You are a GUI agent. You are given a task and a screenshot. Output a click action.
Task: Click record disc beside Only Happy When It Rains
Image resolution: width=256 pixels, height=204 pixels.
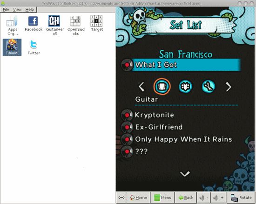coord(127,139)
